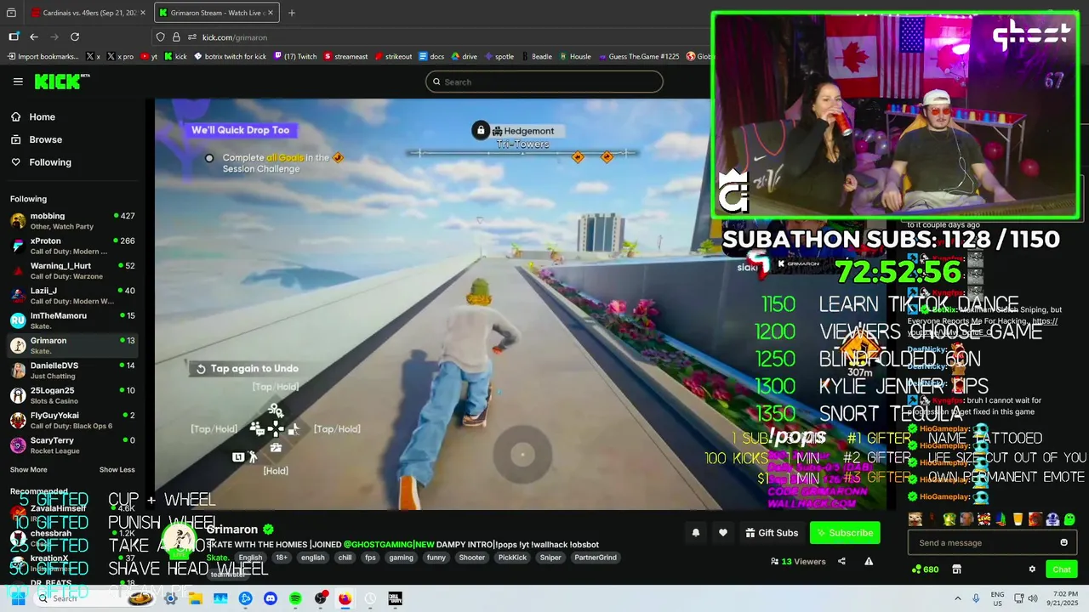
Task: Click the browser back arrow
Action: click(x=34, y=37)
